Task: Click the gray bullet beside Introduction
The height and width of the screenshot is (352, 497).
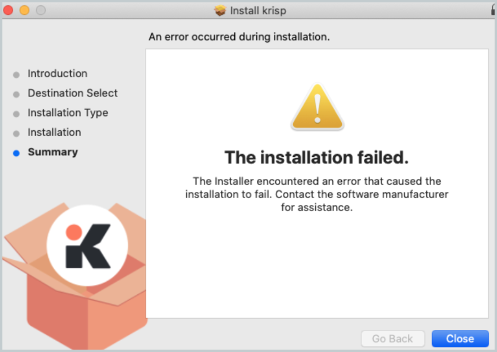Action: (16, 75)
